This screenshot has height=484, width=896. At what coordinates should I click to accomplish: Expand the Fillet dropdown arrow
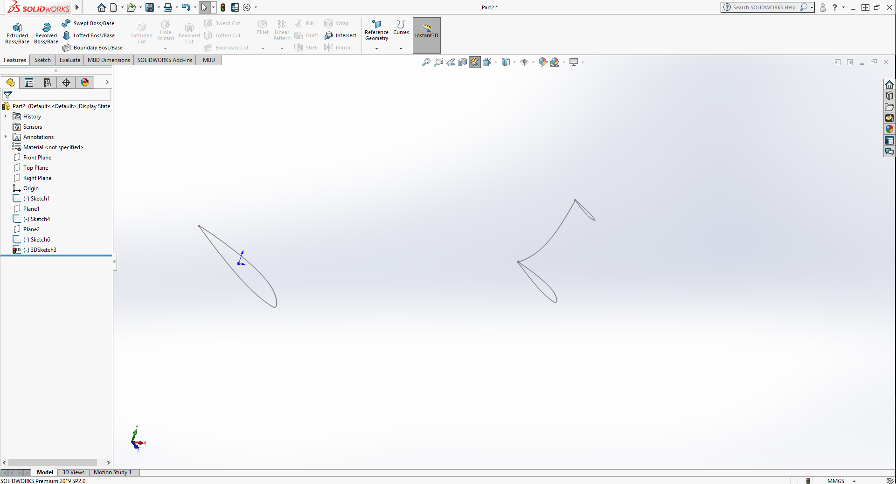pyautogui.click(x=263, y=48)
